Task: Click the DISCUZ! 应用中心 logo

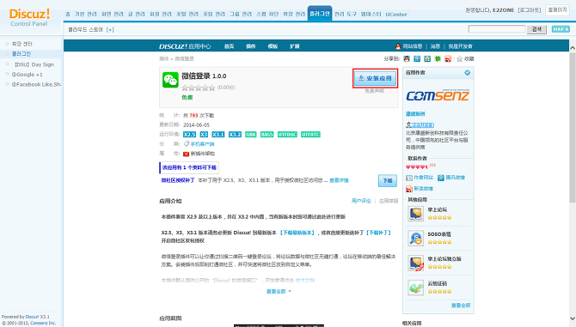Action: [185, 46]
